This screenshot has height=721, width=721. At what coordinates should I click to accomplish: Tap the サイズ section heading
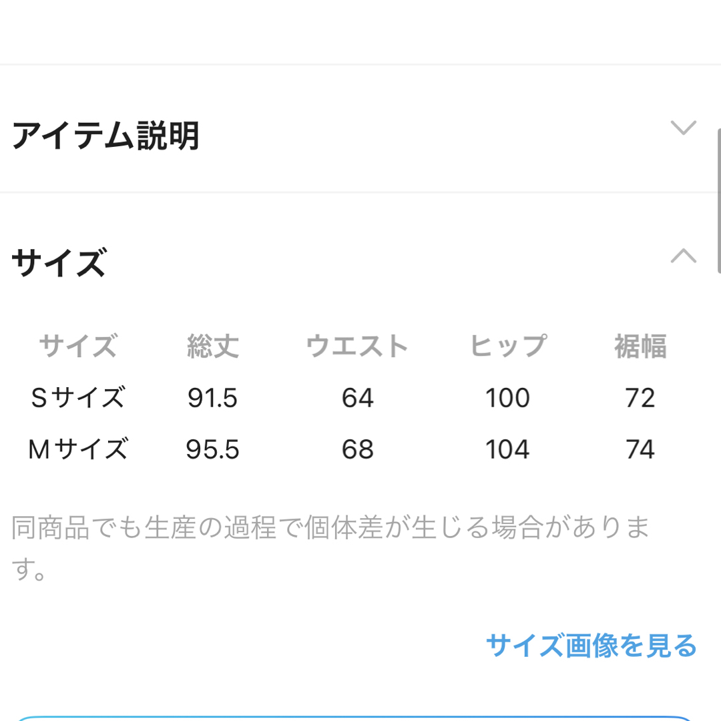pyautogui.click(x=59, y=262)
